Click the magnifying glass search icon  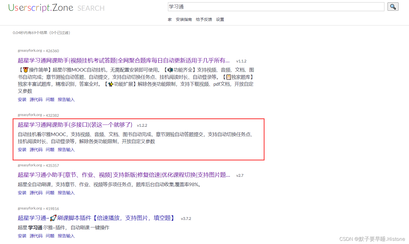[x=393, y=6]
